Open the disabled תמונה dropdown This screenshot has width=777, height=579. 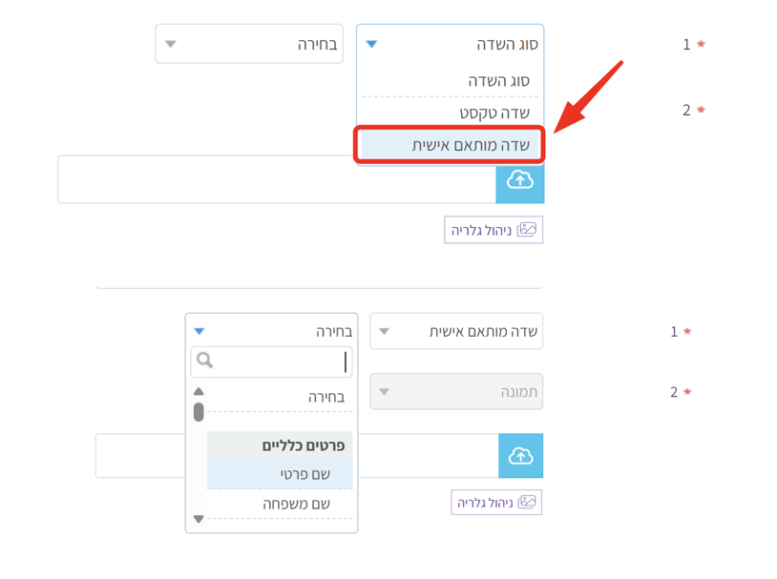point(456,391)
